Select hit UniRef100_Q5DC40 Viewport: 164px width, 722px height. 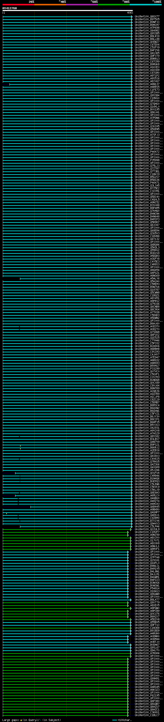(x=147, y=197)
